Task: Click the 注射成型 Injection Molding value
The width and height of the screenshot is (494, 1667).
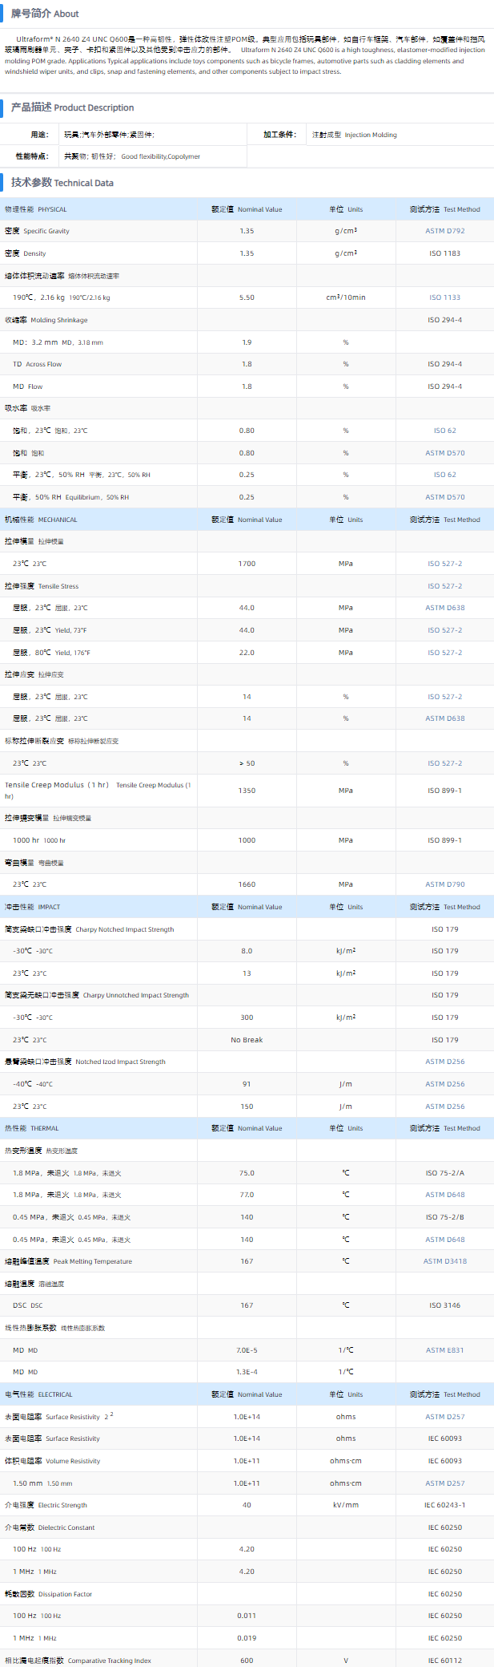Action: (355, 135)
